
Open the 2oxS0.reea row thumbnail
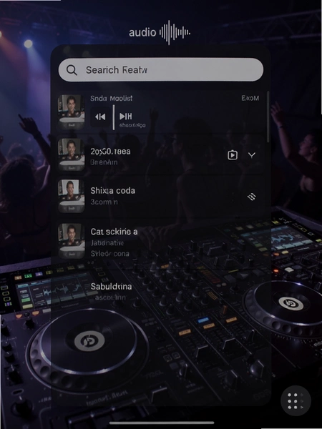click(x=71, y=154)
